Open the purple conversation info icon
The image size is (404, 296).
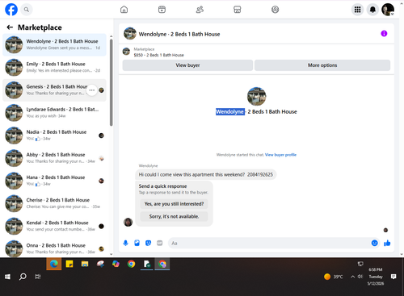point(384,34)
